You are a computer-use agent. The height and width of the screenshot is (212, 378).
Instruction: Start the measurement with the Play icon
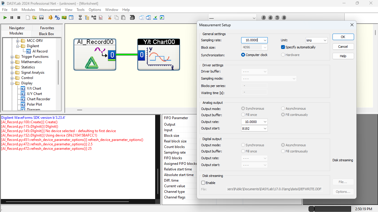(5, 17)
